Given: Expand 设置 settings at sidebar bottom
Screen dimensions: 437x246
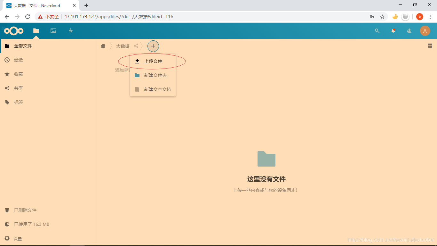Looking at the screenshot, I should click(x=48, y=239).
